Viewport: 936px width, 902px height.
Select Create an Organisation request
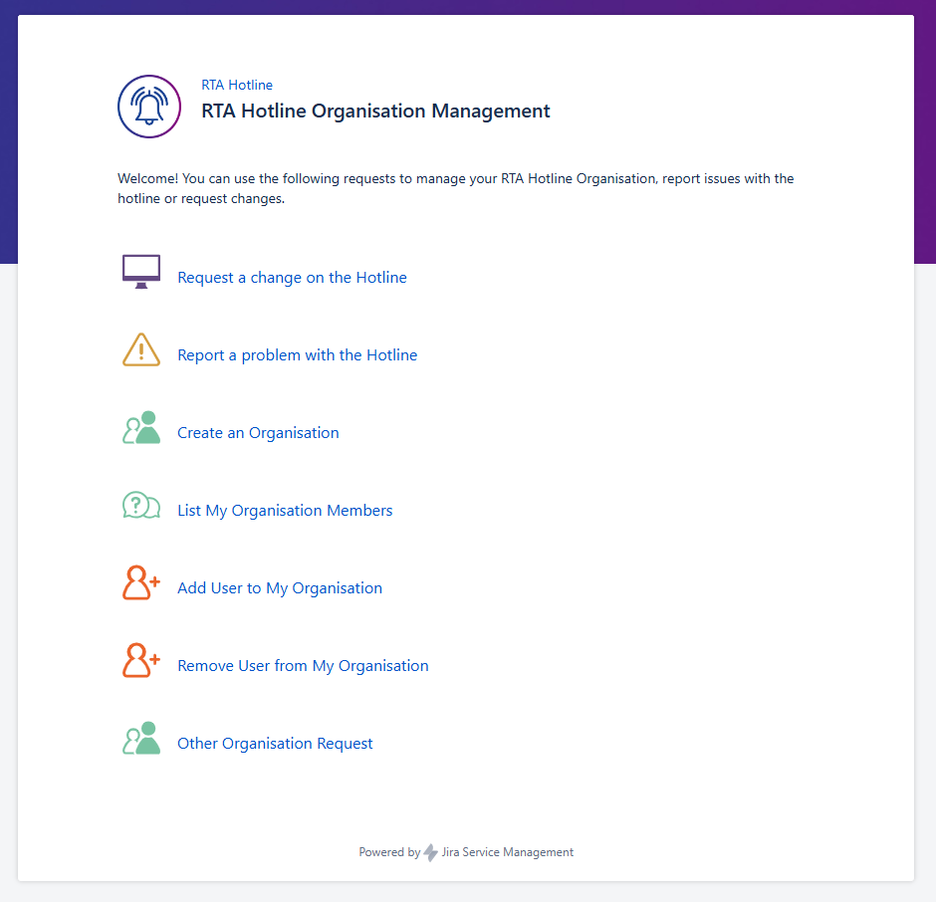coord(258,433)
